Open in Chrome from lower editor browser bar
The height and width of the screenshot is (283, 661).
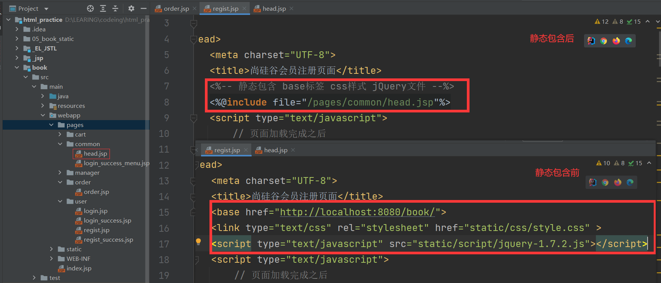click(605, 182)
